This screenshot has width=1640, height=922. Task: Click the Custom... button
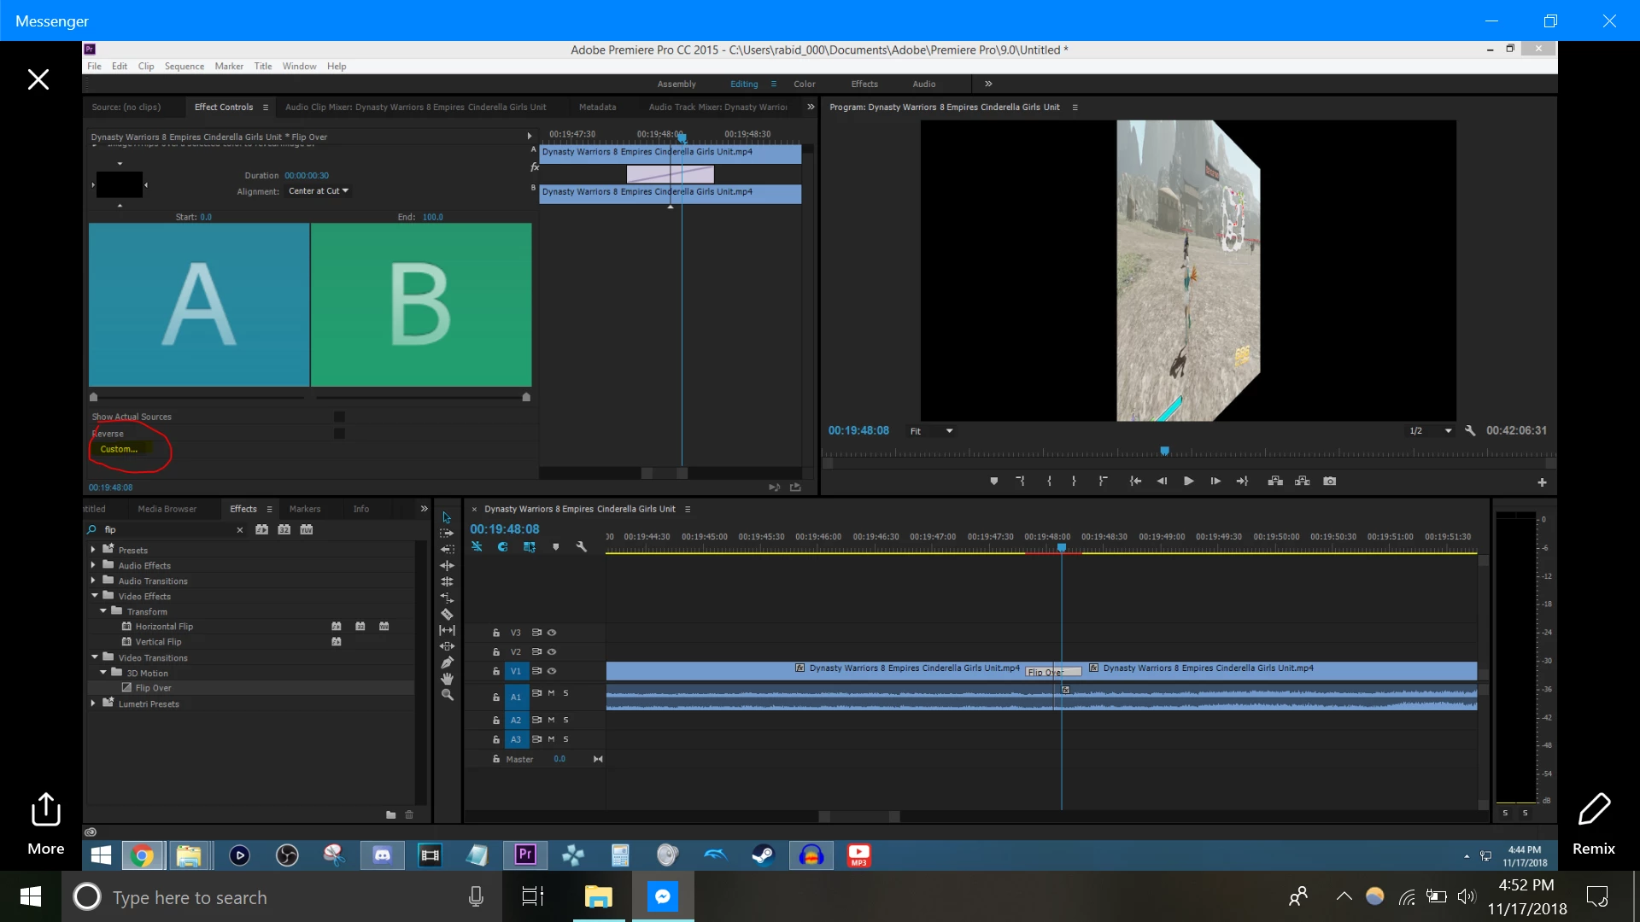pyautogui.click(x=119, y=449)
